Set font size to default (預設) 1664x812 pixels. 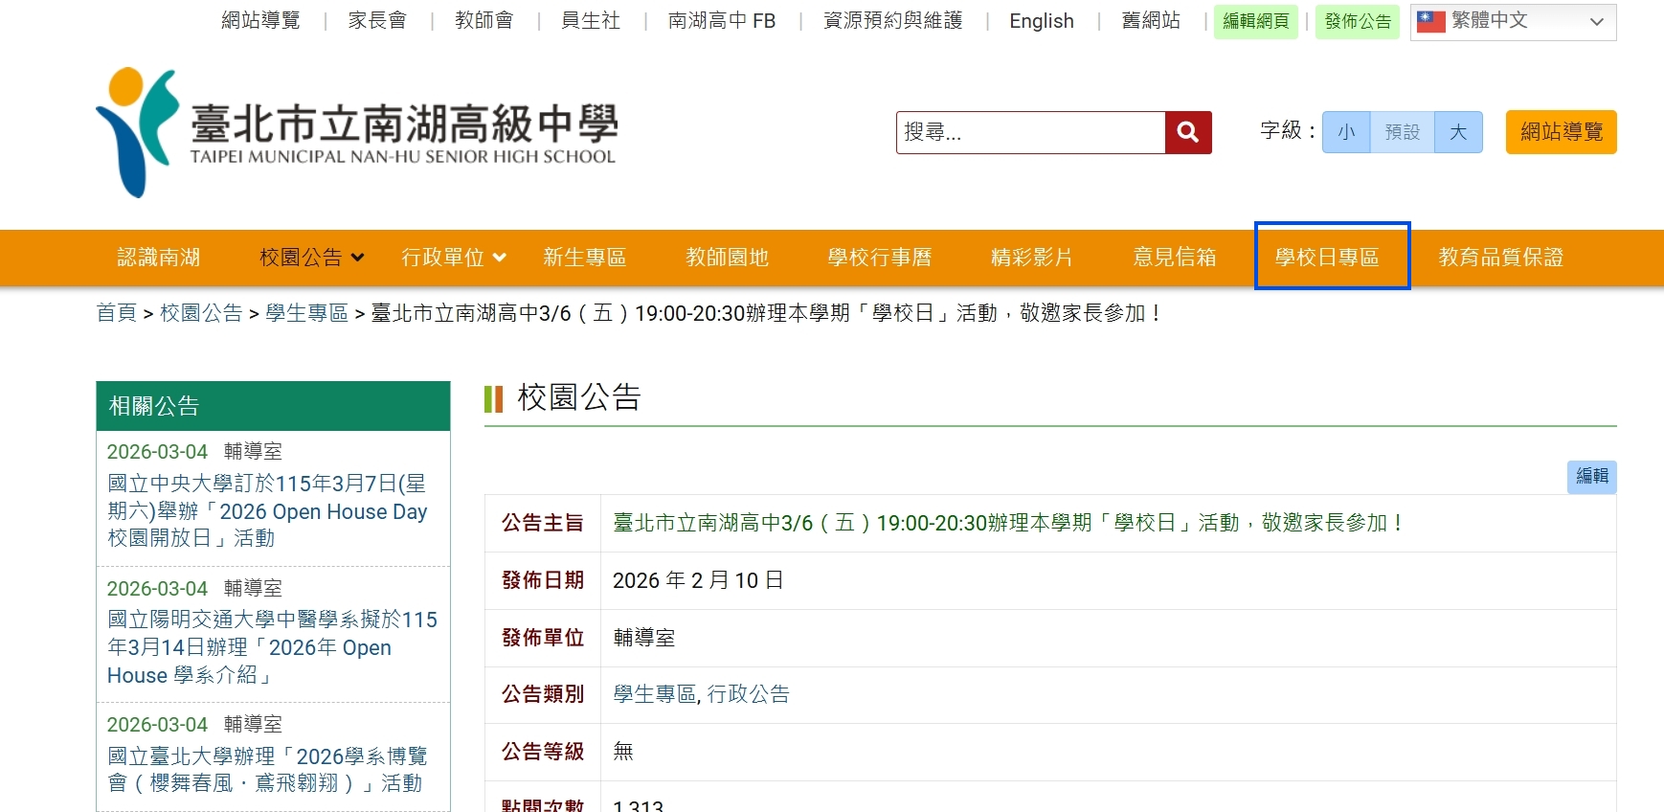[1402, 132]
